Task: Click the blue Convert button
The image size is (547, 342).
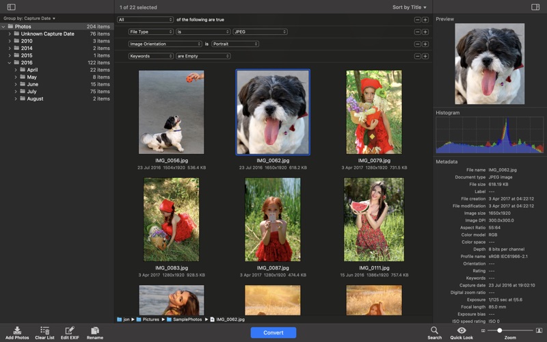Action: tap(273, 332)
